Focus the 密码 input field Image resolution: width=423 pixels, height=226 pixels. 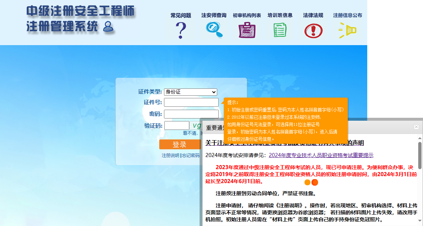[191, 114]
